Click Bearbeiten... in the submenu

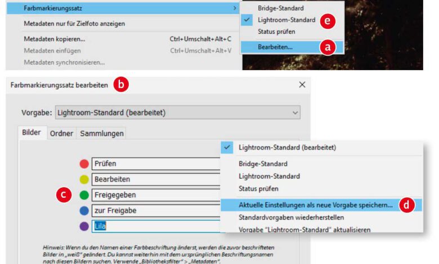[292, 47]
